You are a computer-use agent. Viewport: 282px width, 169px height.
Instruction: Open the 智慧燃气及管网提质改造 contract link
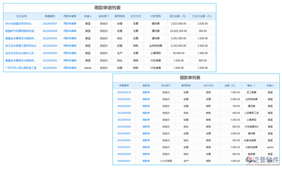pyautogui.click(x=21, y=31)
